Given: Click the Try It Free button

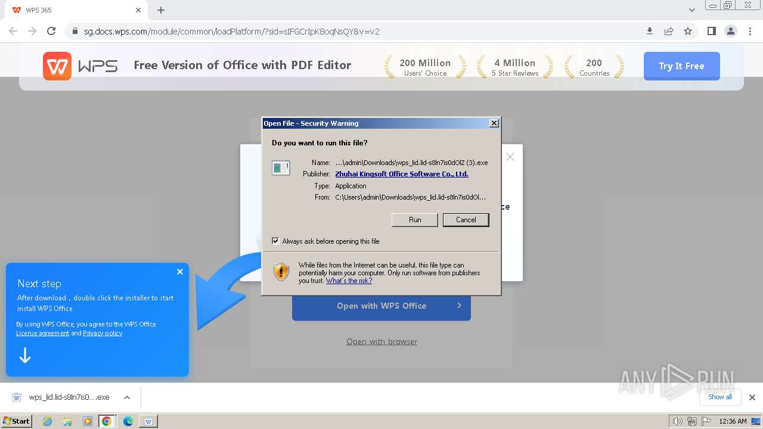Looking at the screenshot, I should pyautogui.click(x=681, y=66).
